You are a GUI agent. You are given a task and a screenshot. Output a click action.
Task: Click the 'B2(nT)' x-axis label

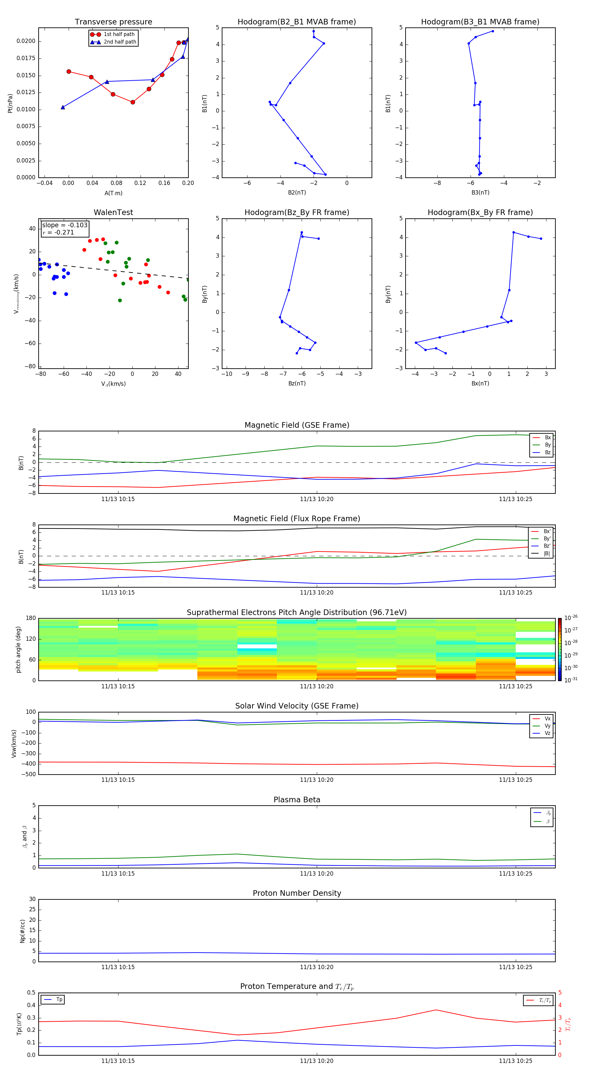(297, 193)
